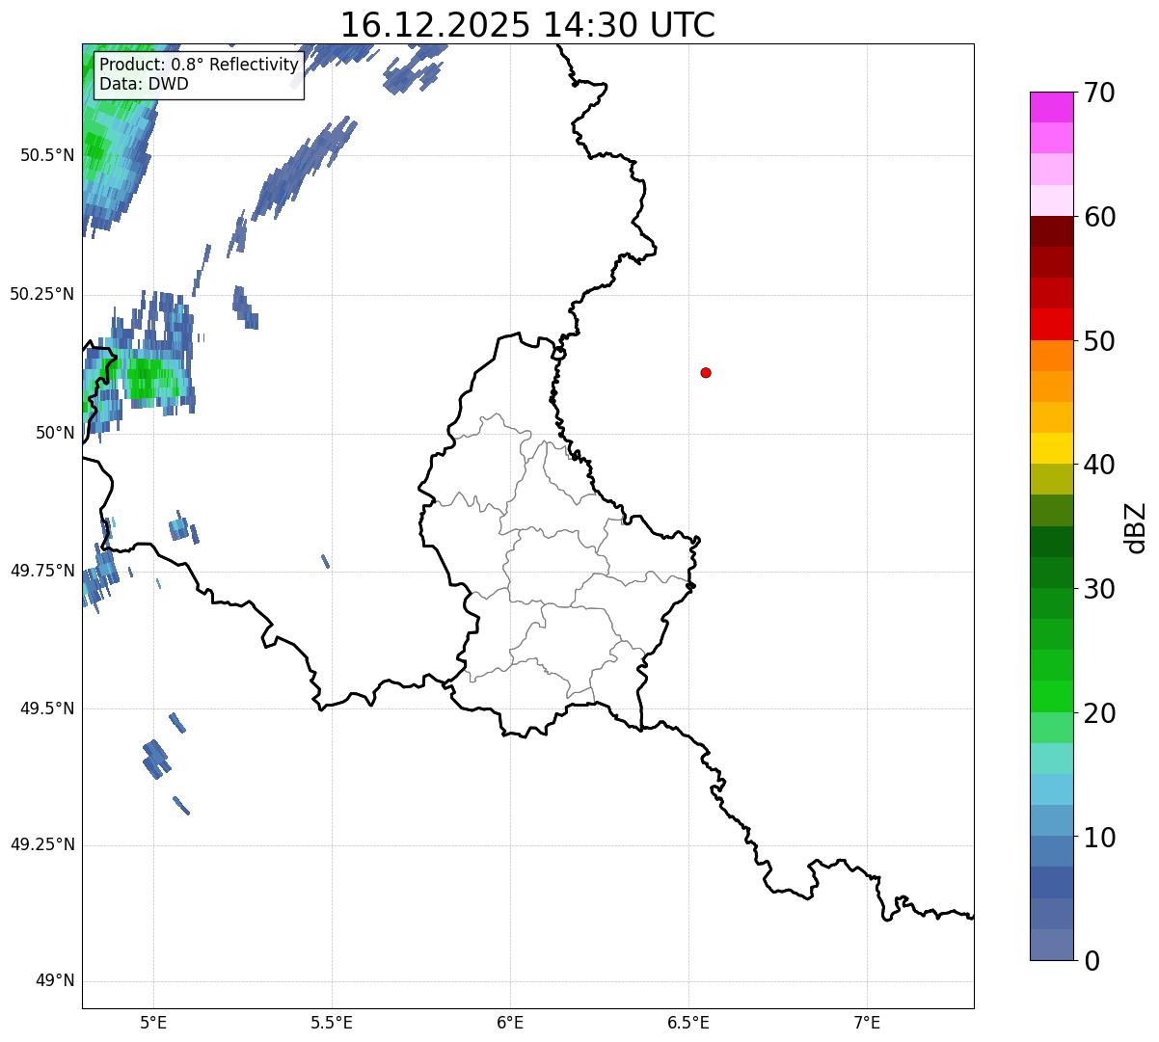Click the longitude label "5.5°E"
Image resolution: width=1159 pixels, height=1042 pixels.
[x=332, y=1022]
